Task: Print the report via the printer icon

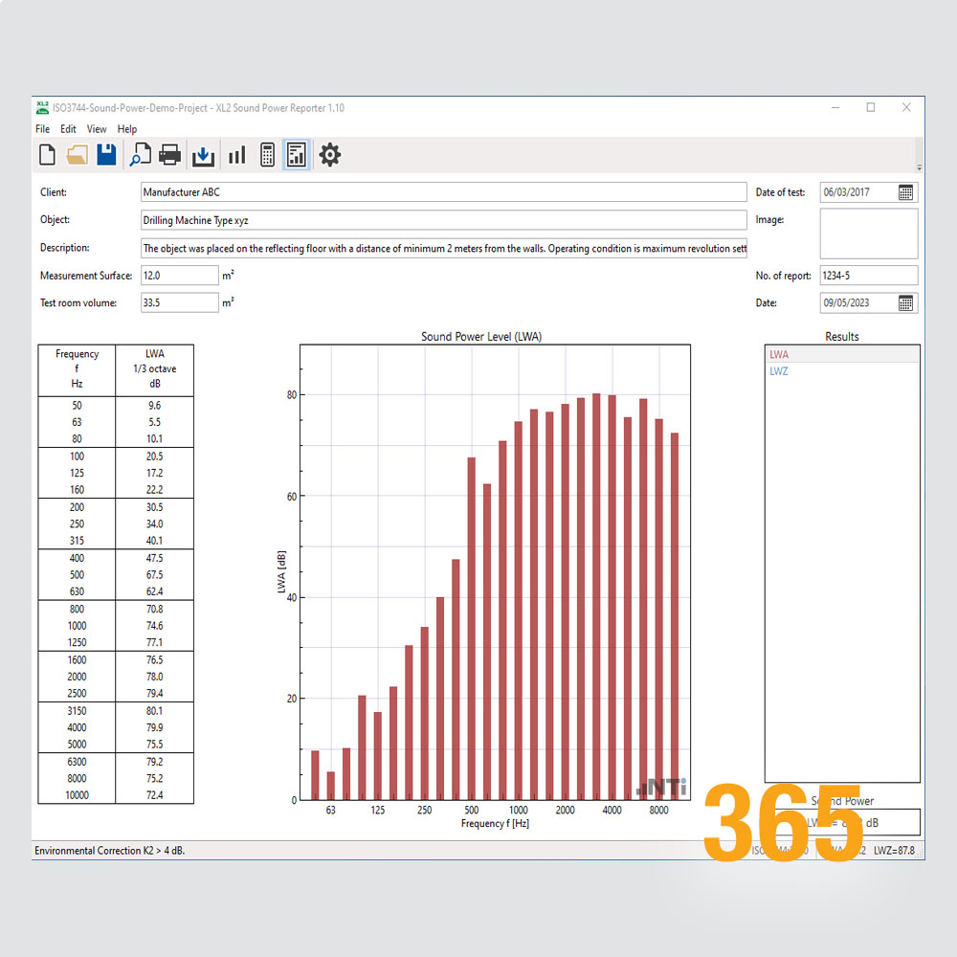Action: tap(169, 154)
